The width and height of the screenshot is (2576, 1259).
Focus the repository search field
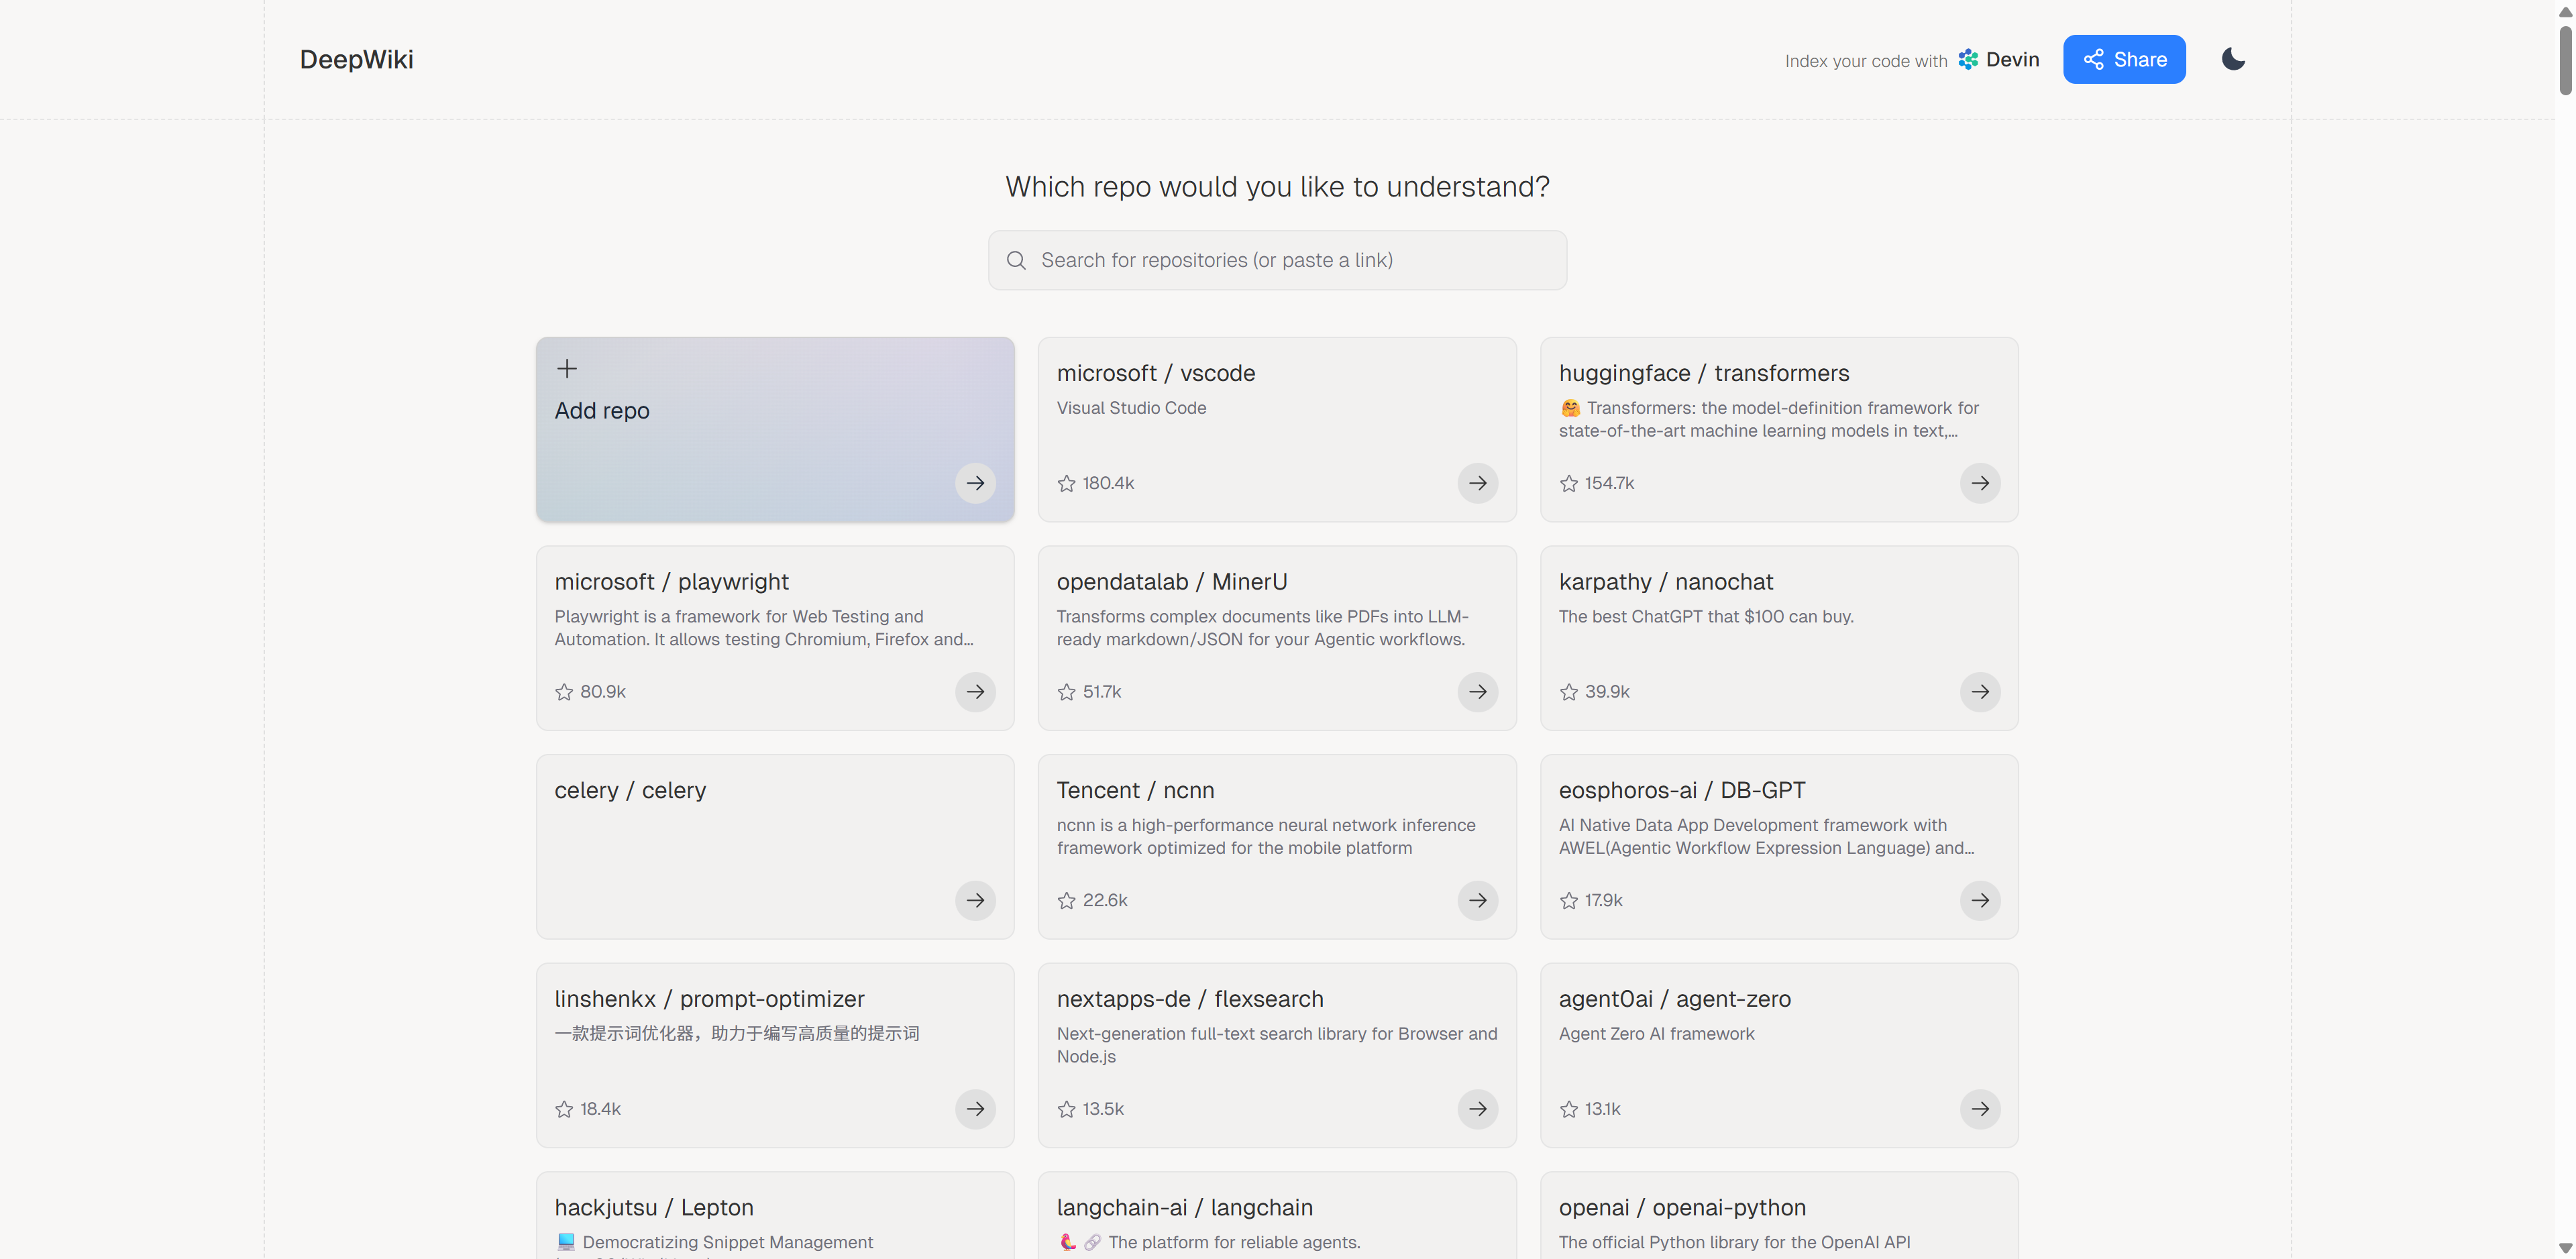pos(1290,260)
